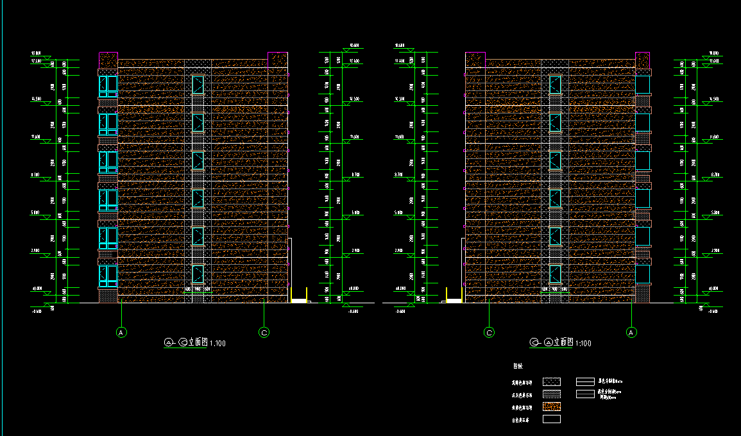Screen dimensions: 741x436
Task: Select axis bubble A under the right elevation
Action: [631, 332]
